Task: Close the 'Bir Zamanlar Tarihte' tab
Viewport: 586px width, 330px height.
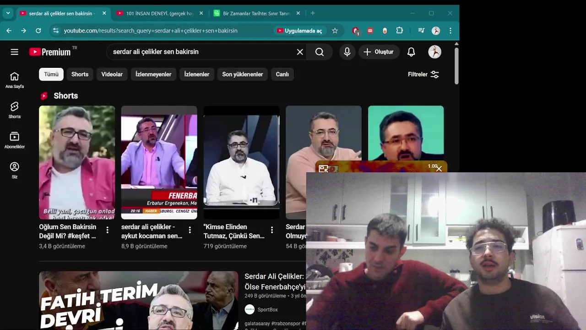Action: pyautogui.click(x=298, y=13)
